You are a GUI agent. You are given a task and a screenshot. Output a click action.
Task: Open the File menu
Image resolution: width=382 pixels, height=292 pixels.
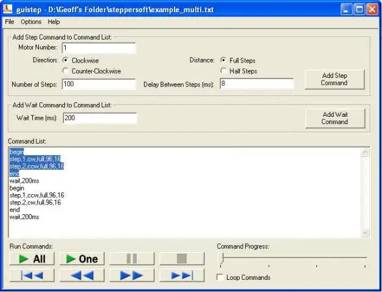click(10, 22)
